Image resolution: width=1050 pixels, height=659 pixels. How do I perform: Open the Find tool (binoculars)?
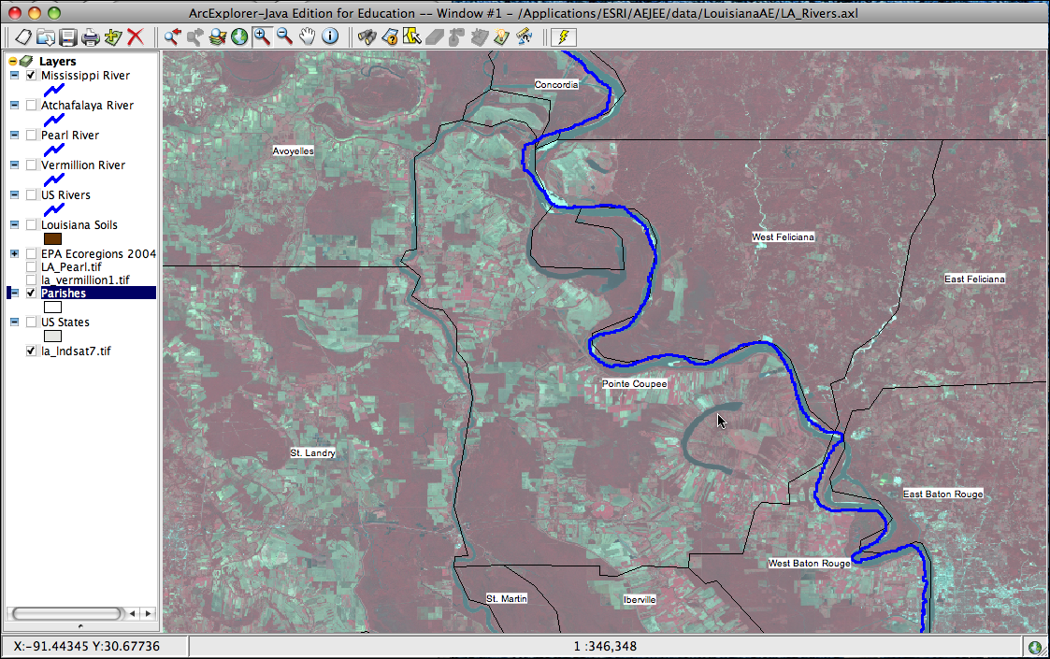point(366,36)
